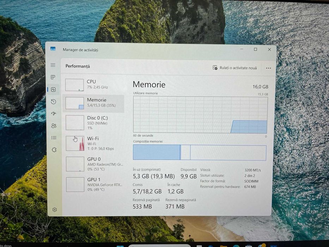Select the Performance page icon in sidebar
This screenshot has width=329, height=247.
(x=53, y=90)
